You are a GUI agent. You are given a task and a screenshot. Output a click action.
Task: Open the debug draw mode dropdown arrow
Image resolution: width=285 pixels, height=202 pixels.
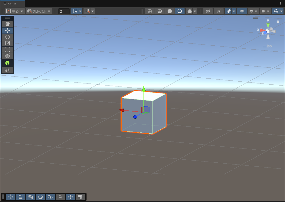click(195, 11)
